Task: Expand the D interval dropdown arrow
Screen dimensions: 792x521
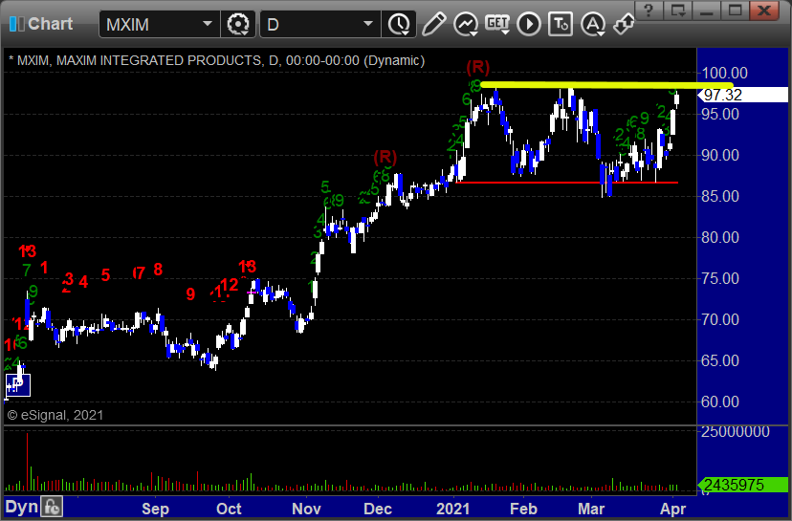Action: [x=368, y=24]
